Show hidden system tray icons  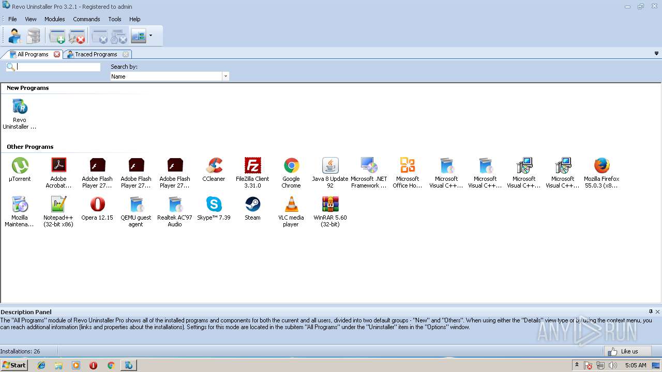point(577,365)
